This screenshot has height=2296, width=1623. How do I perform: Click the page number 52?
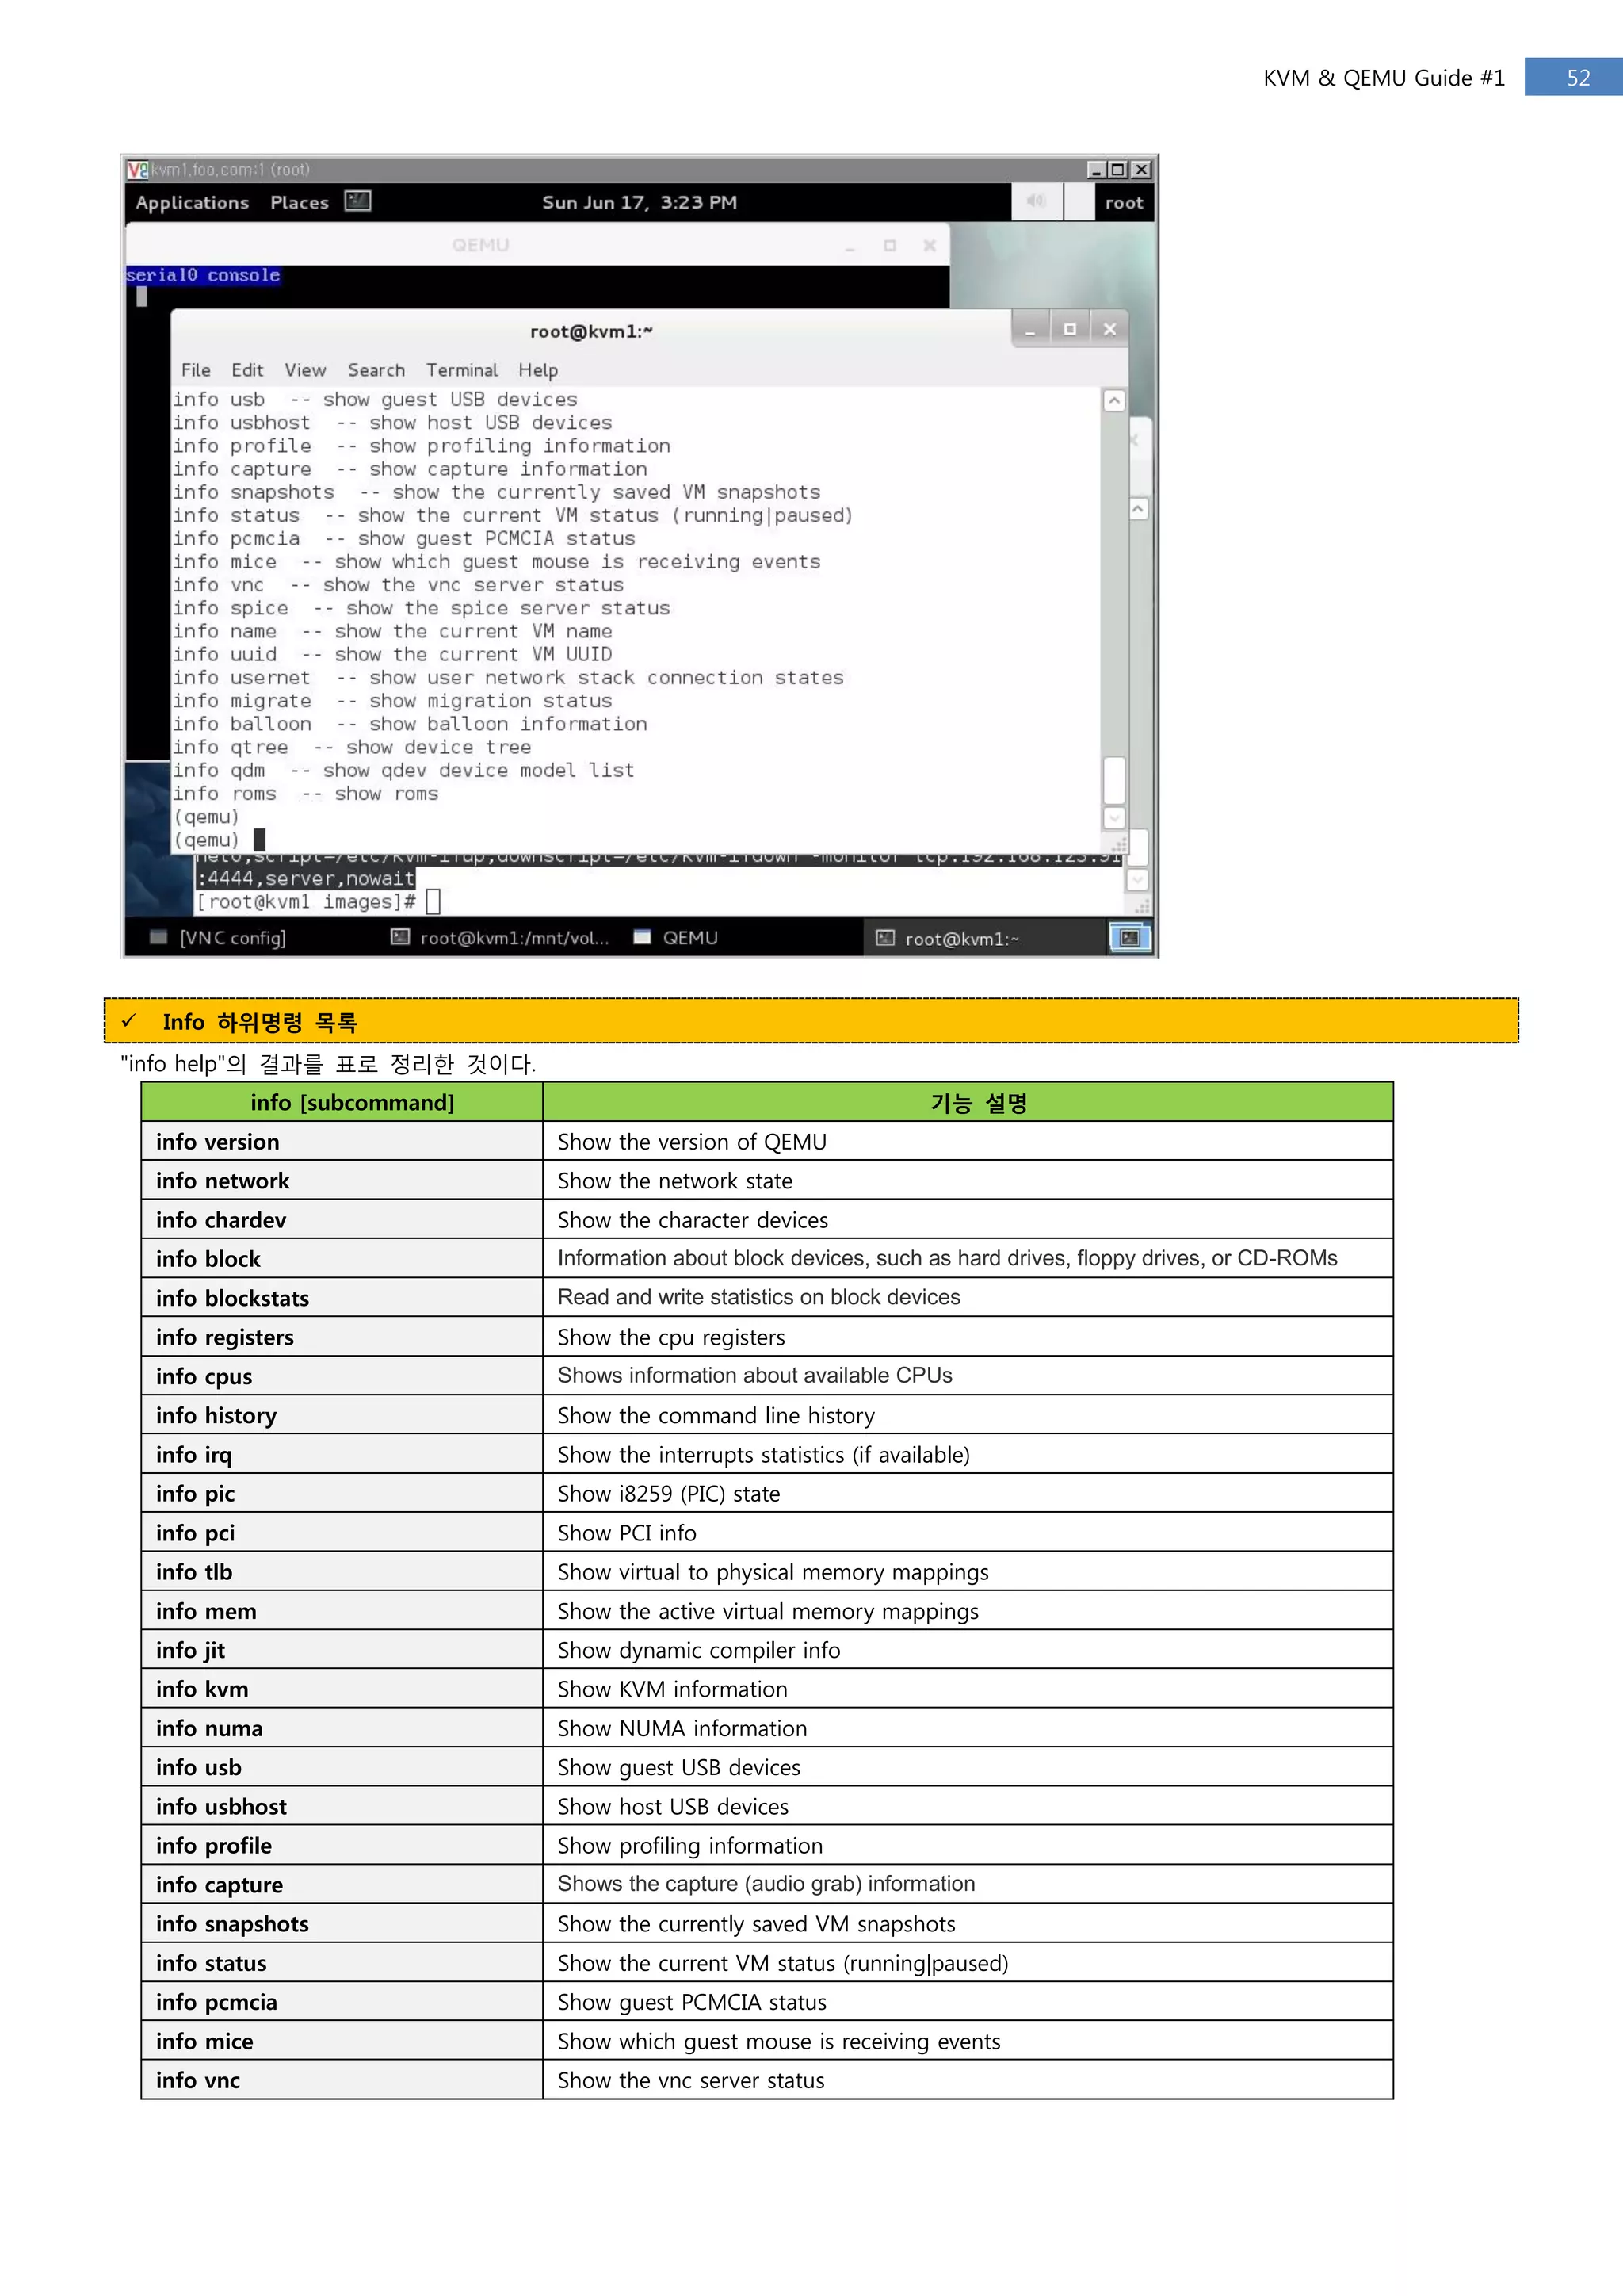pos(1578,78)
